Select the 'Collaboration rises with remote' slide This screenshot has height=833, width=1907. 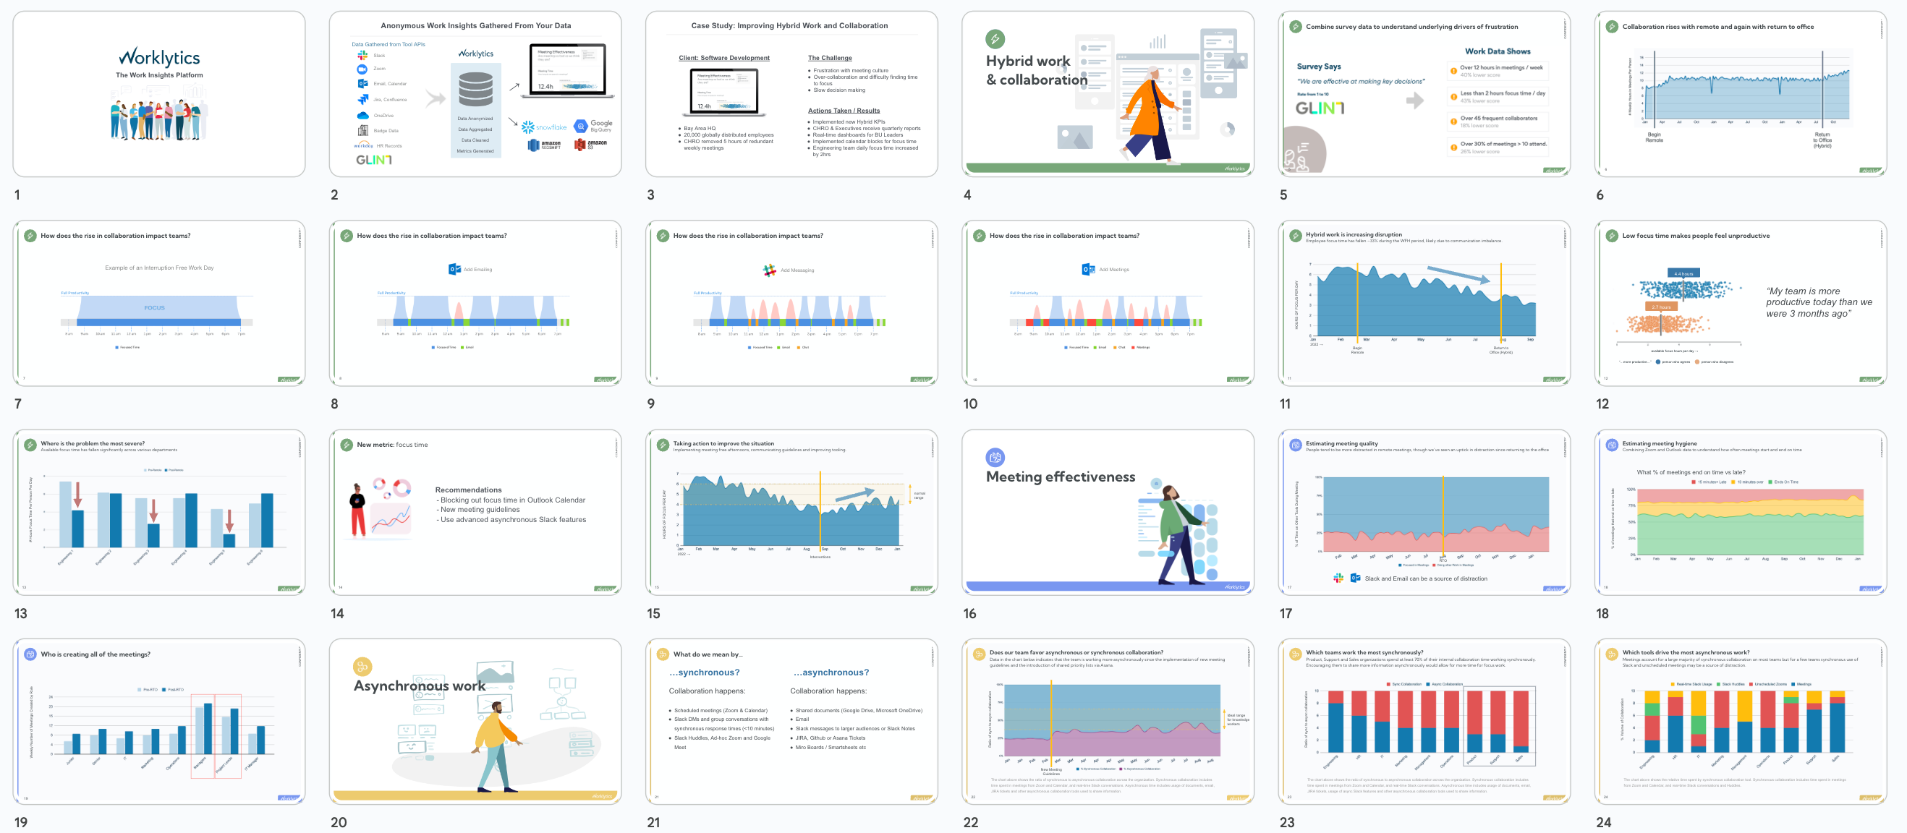pos(1740,94)
